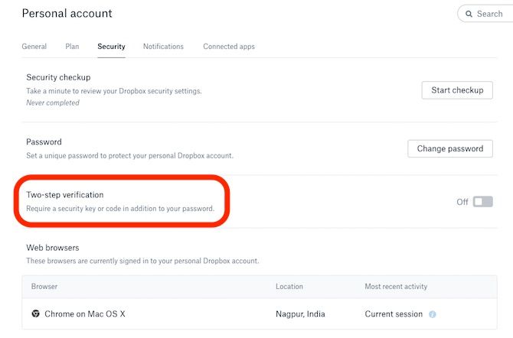Click the Two-step verification heading
Viewport: 513px width, 338px height.
click(65, 195)
